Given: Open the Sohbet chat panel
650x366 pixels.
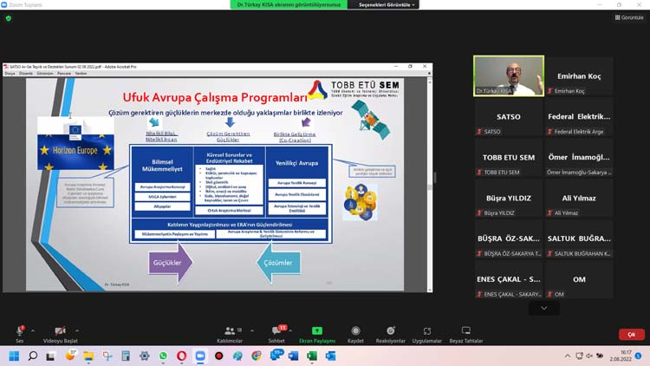Looking at the screenshot, I should (x=276, y=332).
